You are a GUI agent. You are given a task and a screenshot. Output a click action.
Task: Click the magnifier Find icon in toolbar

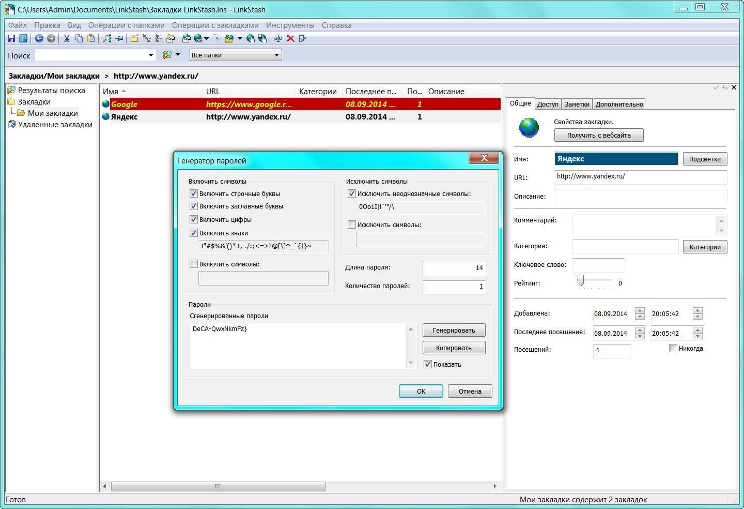point(107,38)
